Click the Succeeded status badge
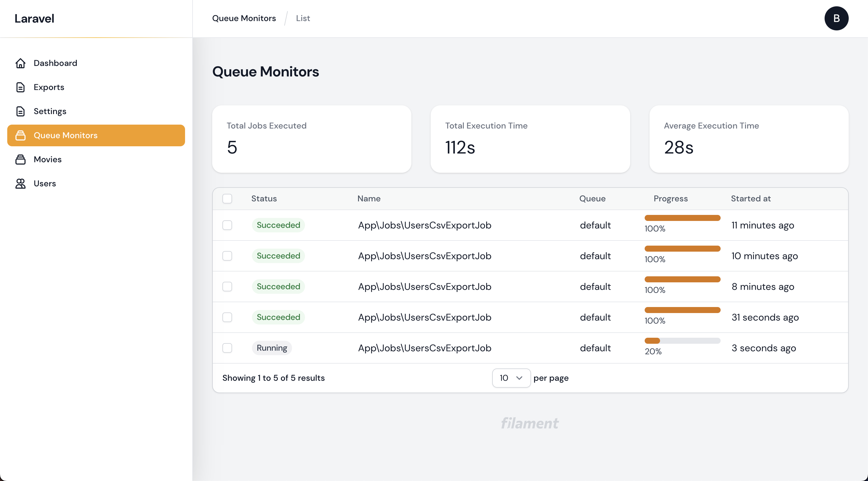The height and width of the screenshot is (481, 868). coord(278,225)
